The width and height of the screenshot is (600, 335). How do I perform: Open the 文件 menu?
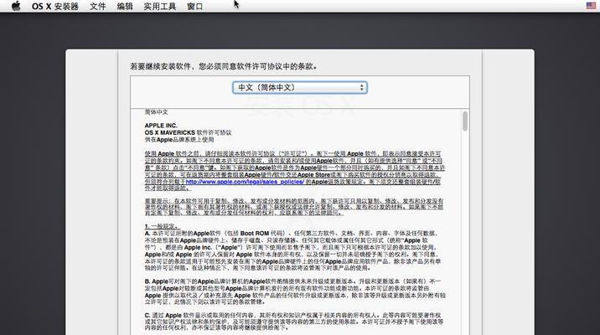tap(97, 7)
